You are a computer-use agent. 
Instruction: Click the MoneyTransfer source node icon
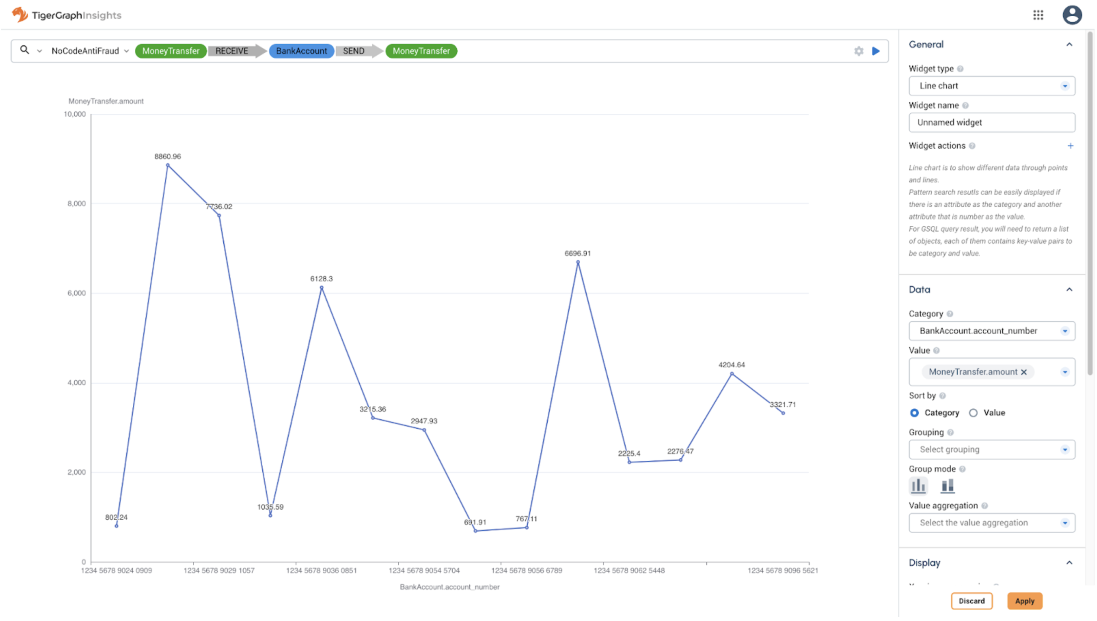click(x=170, y=50)
